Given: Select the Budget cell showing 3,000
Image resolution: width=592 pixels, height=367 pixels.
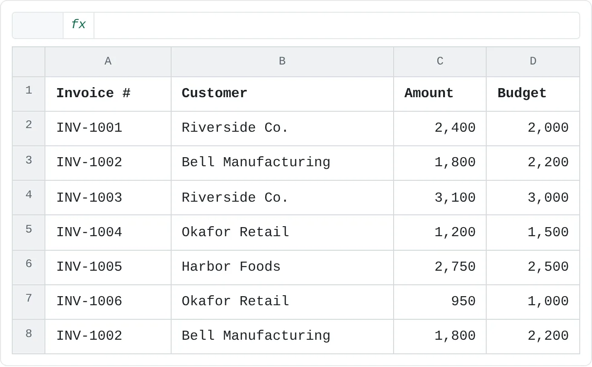Looking at the screenshot, I should click(x=533, y=198).
